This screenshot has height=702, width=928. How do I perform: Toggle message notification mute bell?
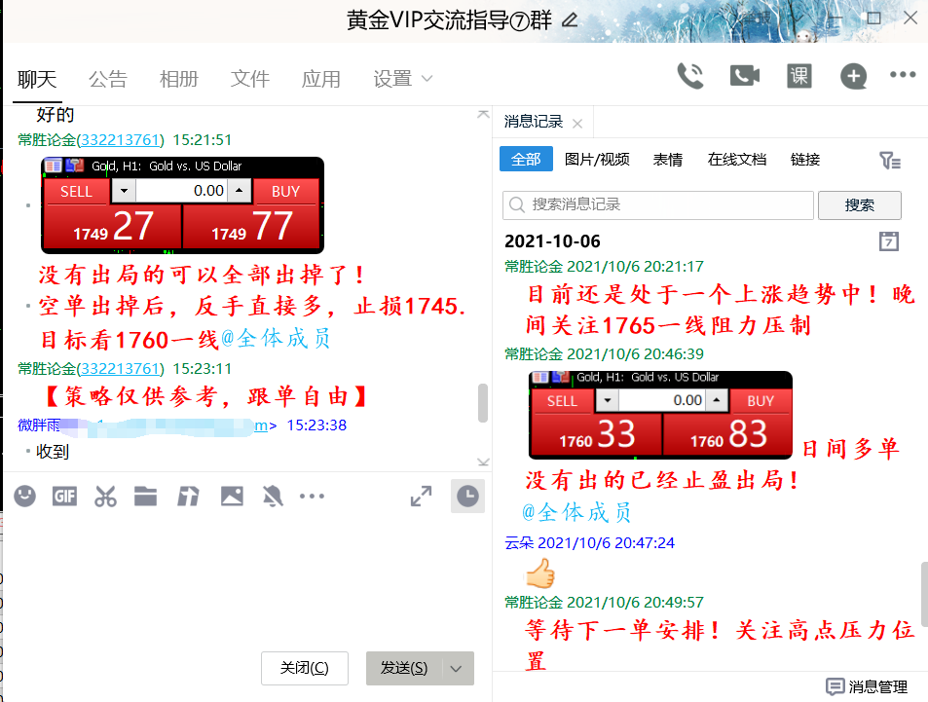(x=273, y=496)
